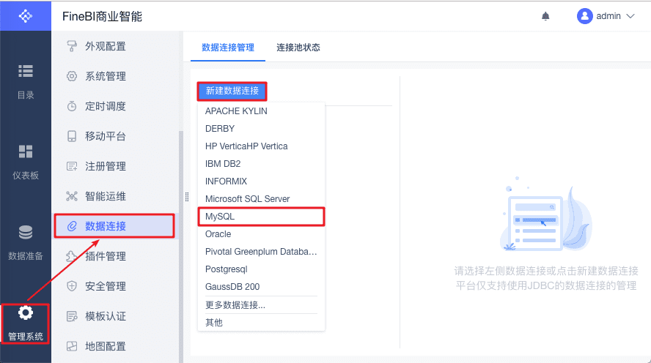651x363 pixels.
Task: Open the 仪表板 dashboard sidebar icon
Action: tap(26, 151)
